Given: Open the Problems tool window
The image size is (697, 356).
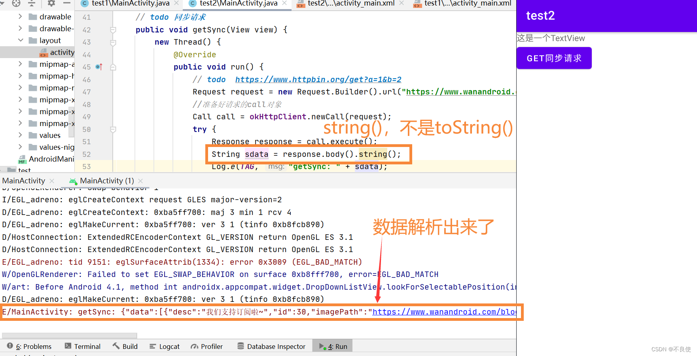Looking at the screenshot, I should [29, 347].
